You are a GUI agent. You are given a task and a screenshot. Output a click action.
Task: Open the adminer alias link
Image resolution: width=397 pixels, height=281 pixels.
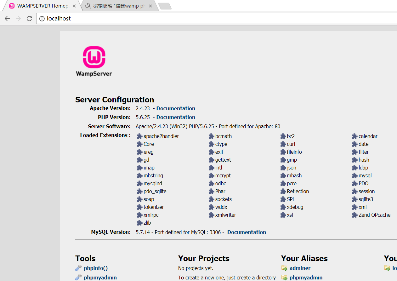coord(300,268)
